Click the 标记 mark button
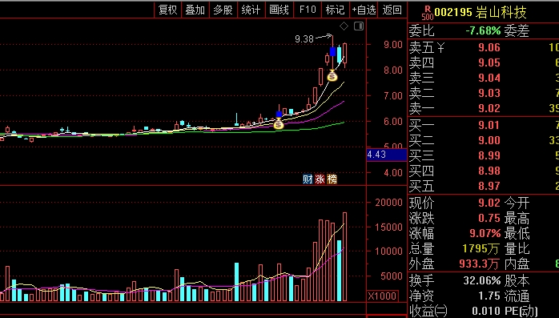The width and height of the screenshot is (559, 318). [335, 10]
